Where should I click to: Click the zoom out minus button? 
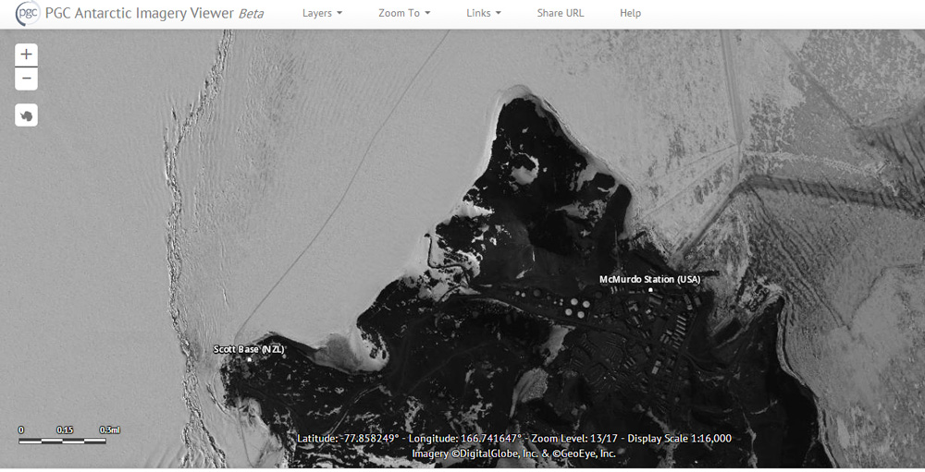(26, 79)
